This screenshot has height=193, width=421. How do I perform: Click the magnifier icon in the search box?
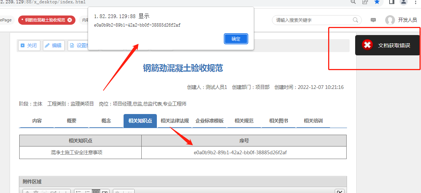click(x=355, y=20)
